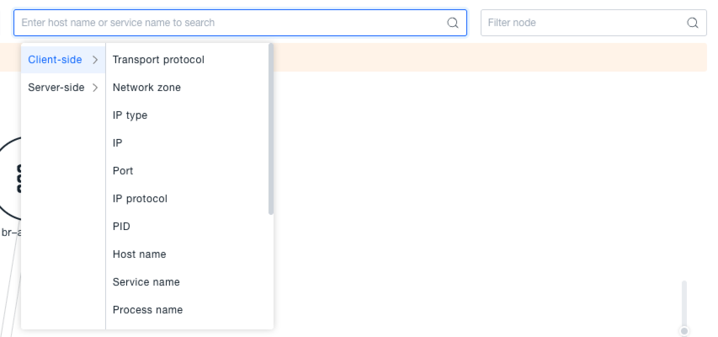Screen dimensions: 718x337
Task: Click the host or service search field
Action: [x=227, y=23]
